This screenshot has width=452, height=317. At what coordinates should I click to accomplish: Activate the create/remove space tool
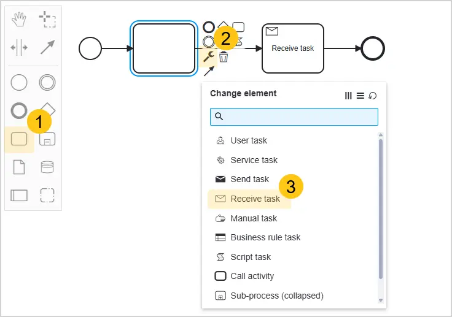coord(19,47)
